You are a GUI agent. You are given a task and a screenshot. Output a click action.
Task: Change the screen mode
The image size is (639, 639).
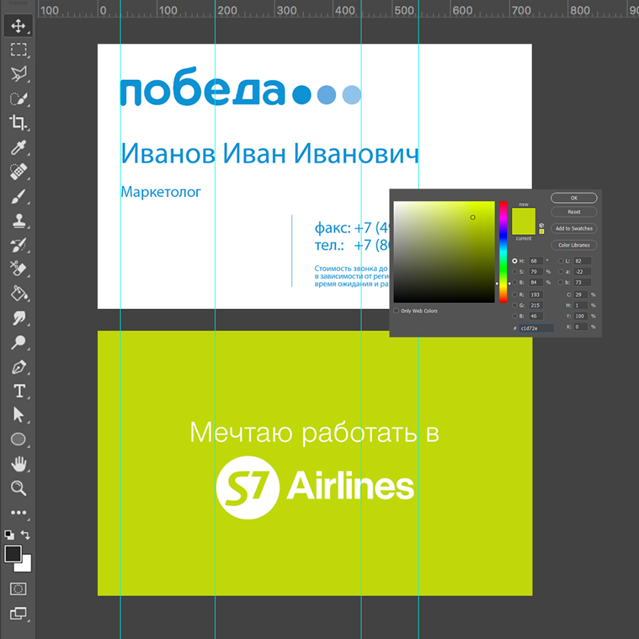(18, 613)
